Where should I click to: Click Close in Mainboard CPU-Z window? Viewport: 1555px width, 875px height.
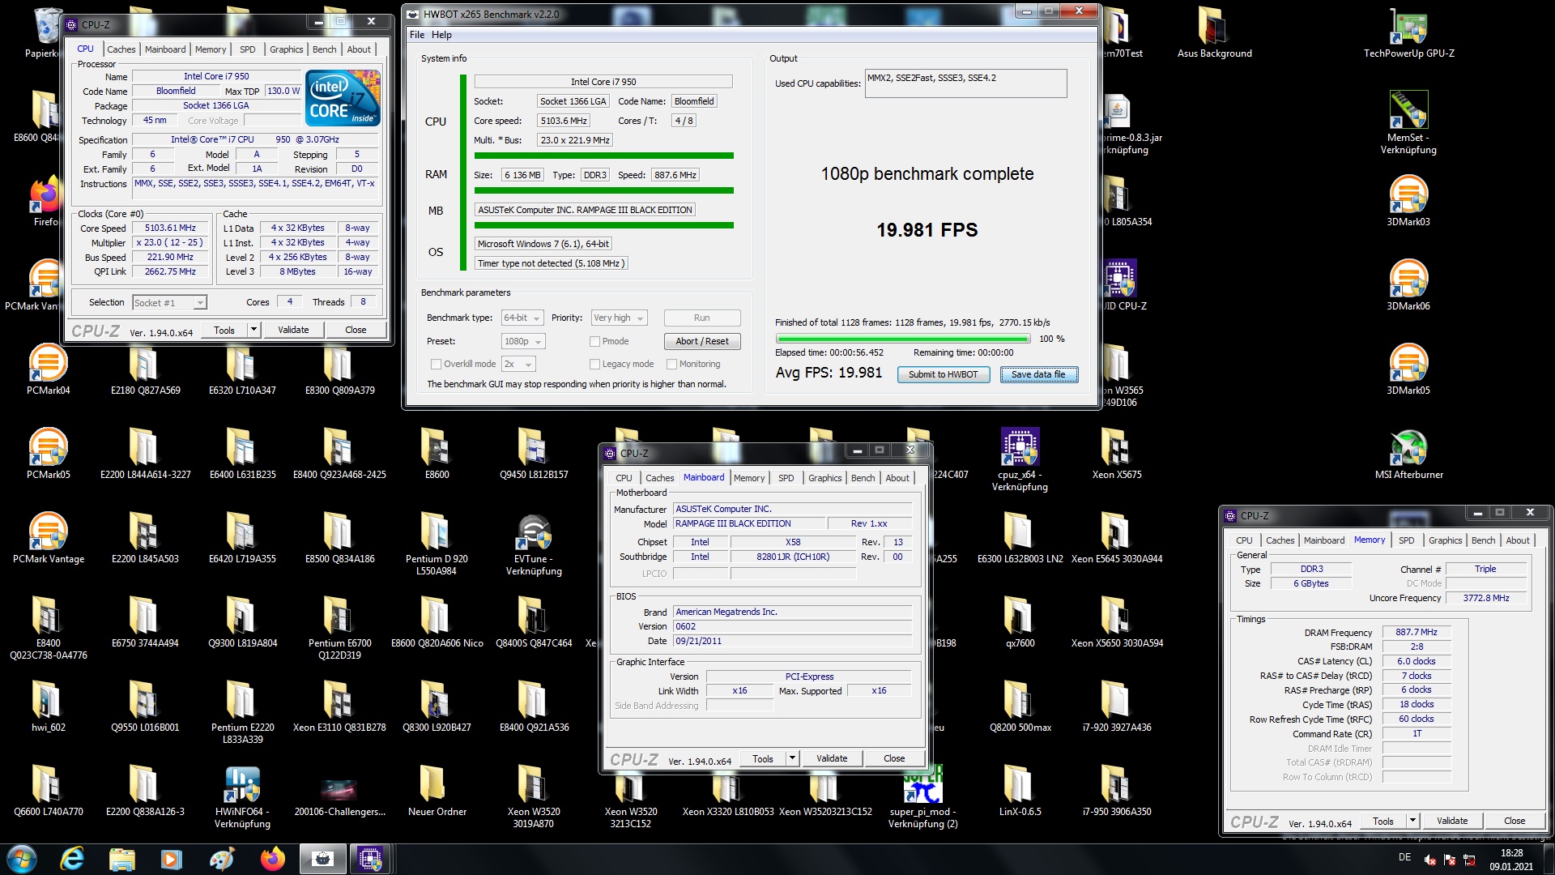pos(894,758)
